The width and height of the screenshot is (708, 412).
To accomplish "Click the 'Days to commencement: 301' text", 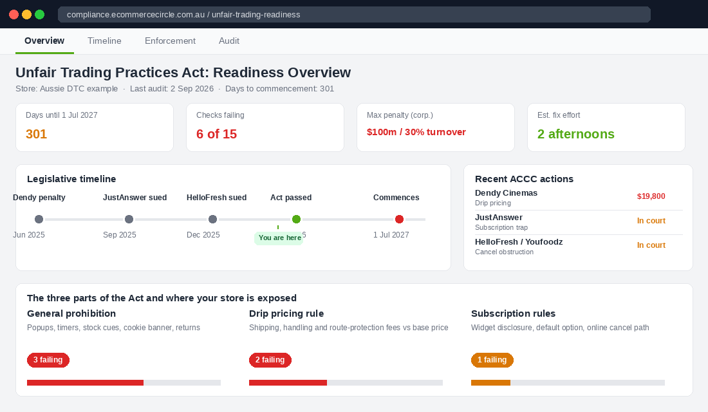I will tap(279, 89).
